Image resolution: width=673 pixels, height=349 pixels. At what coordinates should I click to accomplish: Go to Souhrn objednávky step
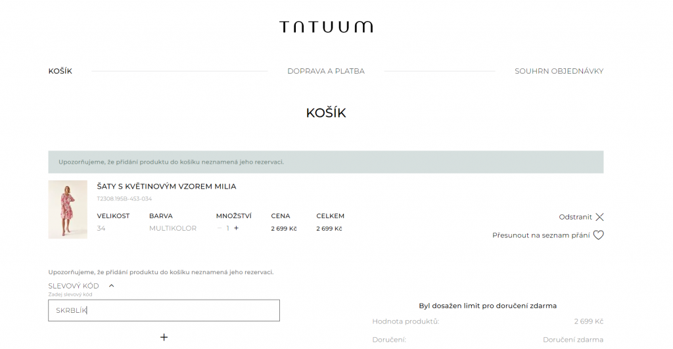[559, 71]
